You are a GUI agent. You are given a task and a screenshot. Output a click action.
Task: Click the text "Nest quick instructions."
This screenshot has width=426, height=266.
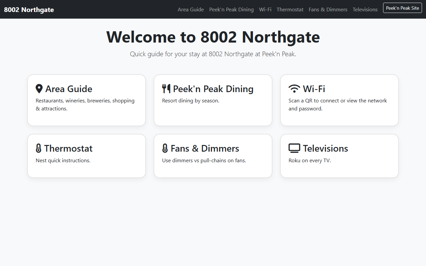tap(63, 160)
